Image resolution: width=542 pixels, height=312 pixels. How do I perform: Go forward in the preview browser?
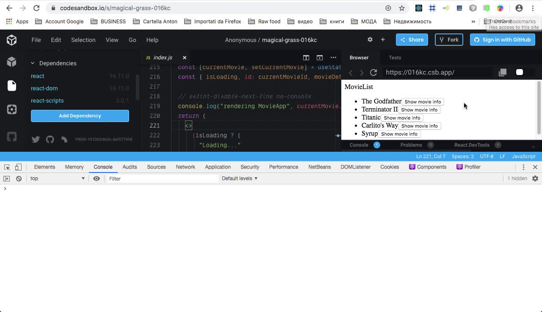[x=362, y=72]
